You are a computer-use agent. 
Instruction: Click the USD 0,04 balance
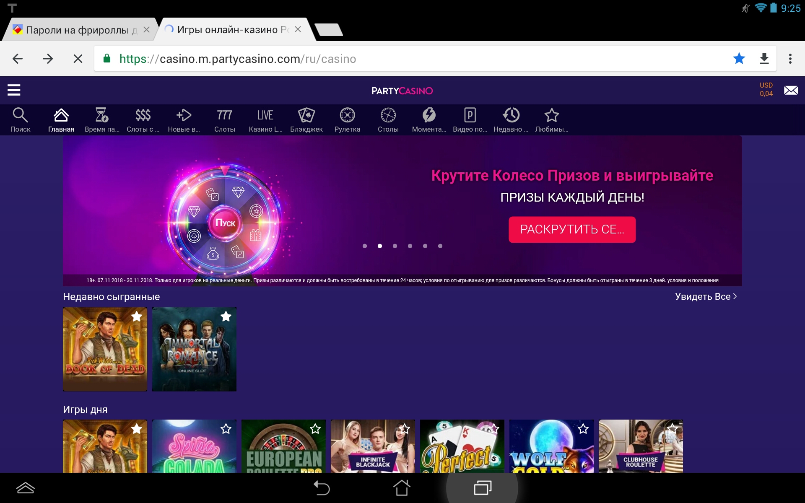pyautogui.click(x=766, y=89)
